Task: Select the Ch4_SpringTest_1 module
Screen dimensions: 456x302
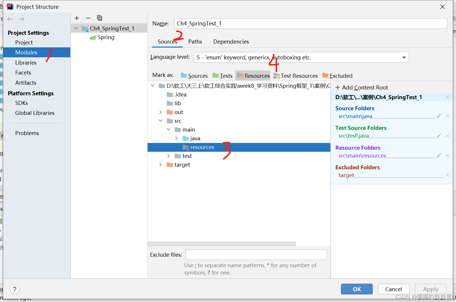Action: point(109,28)
